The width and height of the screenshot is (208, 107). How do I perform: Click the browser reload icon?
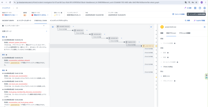tap(10, 2)
